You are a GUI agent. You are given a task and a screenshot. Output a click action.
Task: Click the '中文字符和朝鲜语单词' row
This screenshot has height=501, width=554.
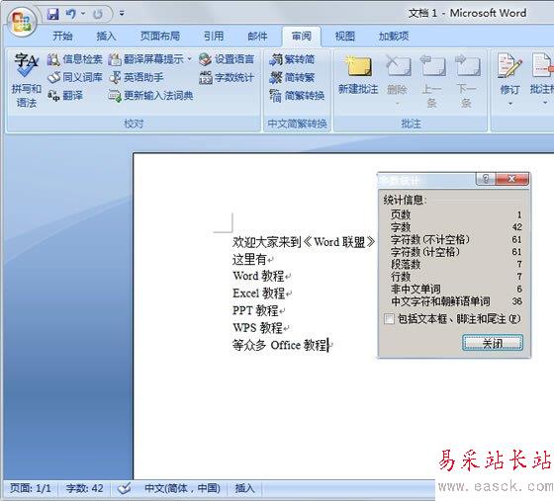coord(456,301)
